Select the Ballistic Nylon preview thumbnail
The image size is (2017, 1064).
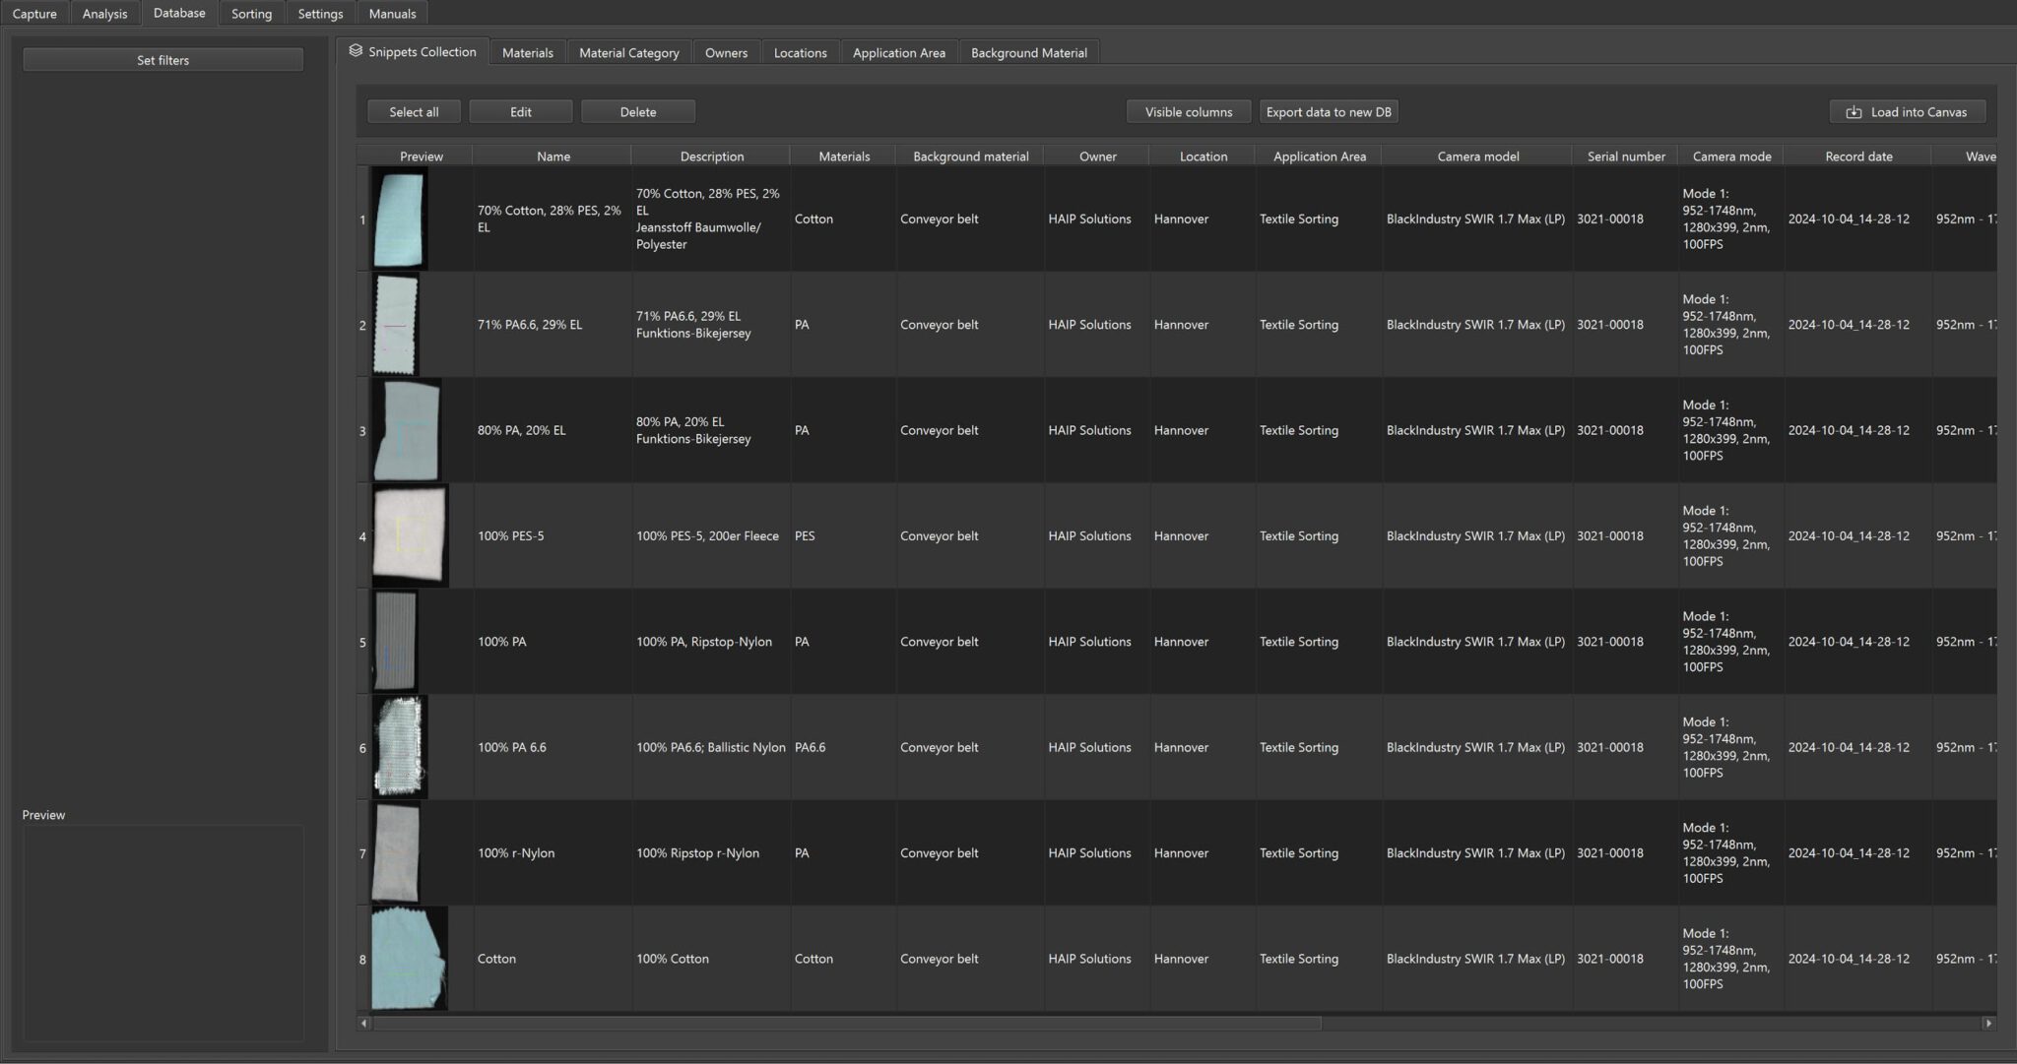click(400, 747)
